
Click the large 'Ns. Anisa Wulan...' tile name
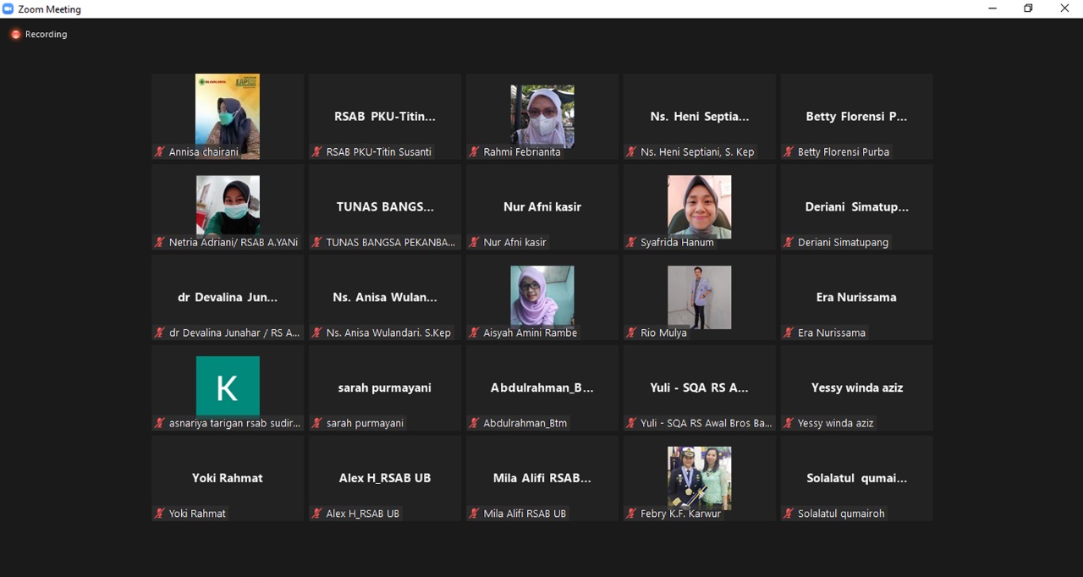(x=385, y=297)
